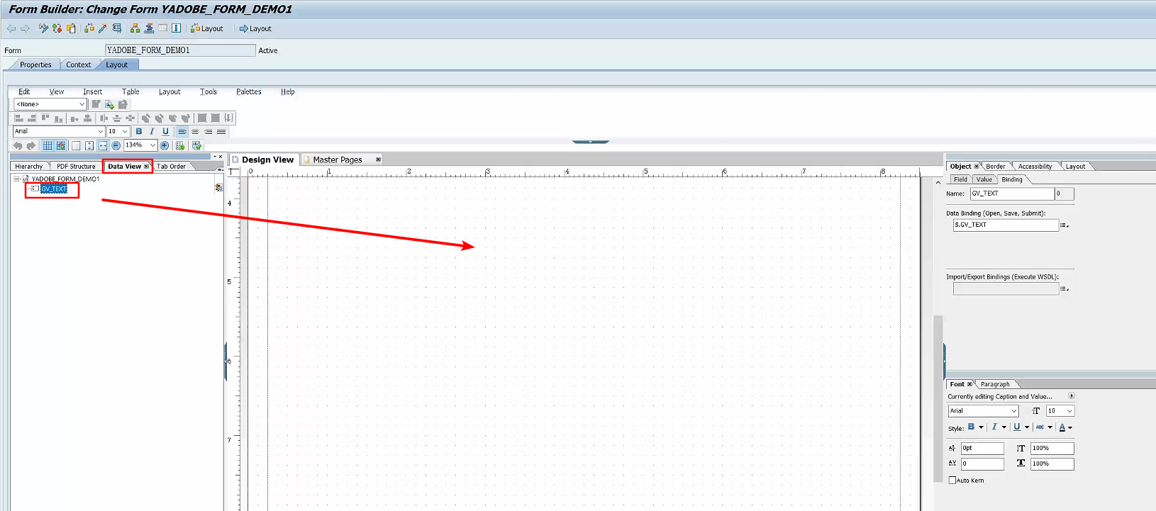Open the Paragraph palette tab
The height and width of the screenshot is (511, 1156).
[x=995, y=384]
